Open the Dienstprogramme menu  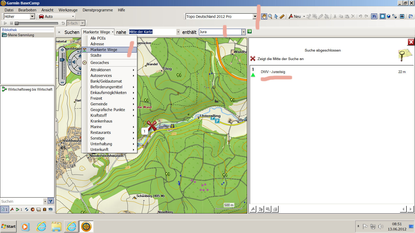pyautogui.click(x=98, y=10)
